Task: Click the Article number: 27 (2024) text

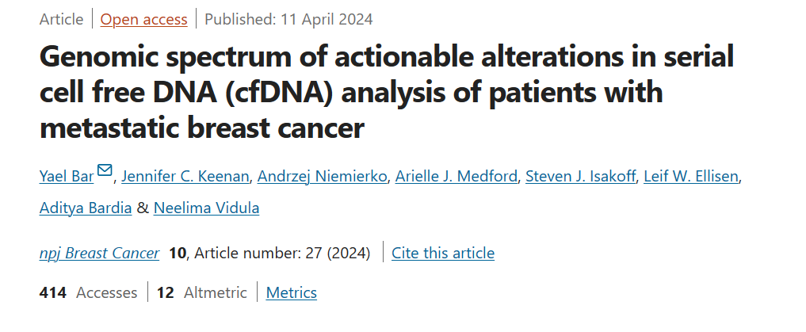Action: click(282, 254)
